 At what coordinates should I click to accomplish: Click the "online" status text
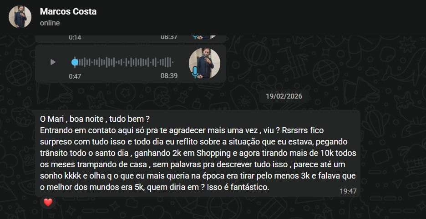tap(50, 23)
